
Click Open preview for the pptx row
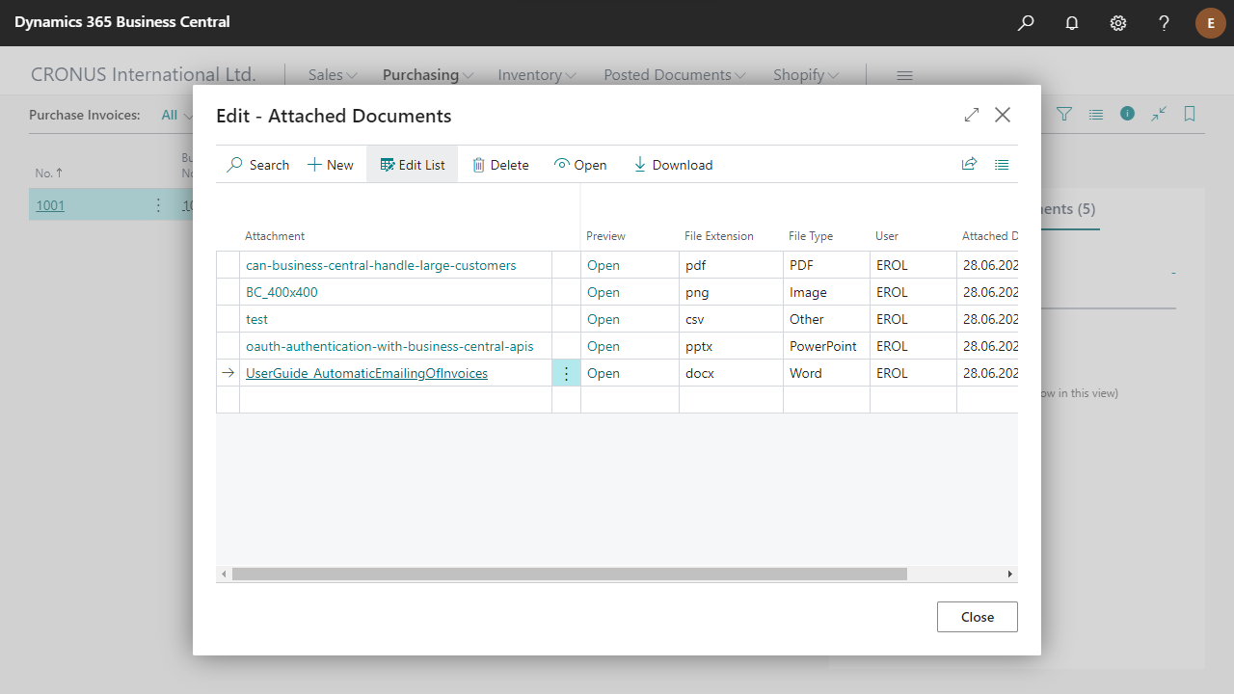604,346
